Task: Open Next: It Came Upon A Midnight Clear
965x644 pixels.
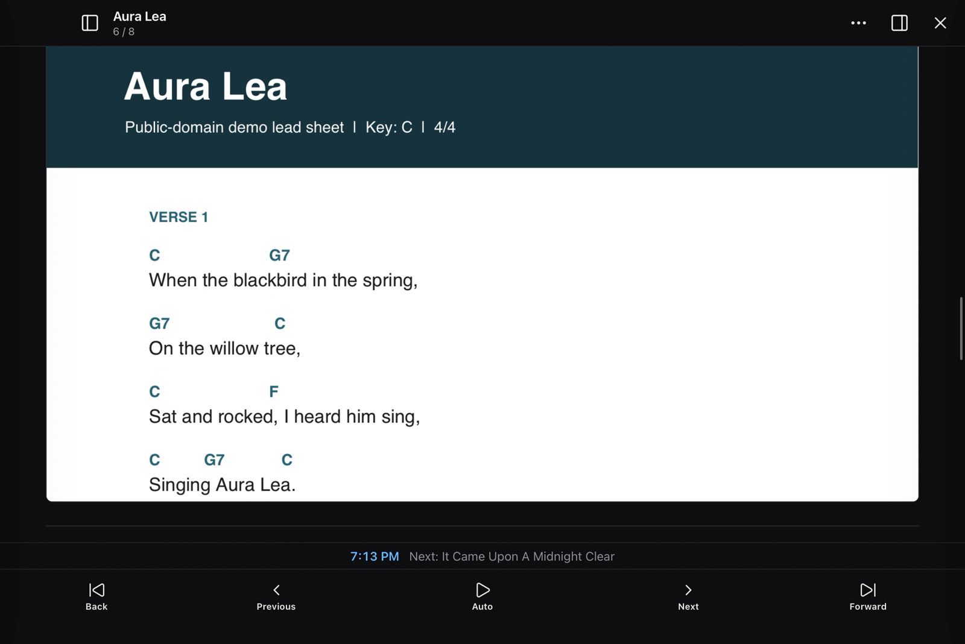Action: pos(511,557)
